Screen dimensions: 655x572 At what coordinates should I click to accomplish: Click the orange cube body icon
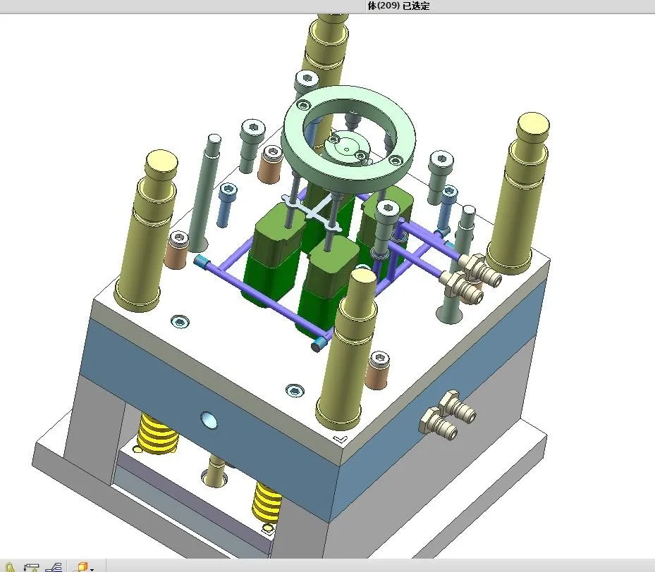[x=80, y=567]
